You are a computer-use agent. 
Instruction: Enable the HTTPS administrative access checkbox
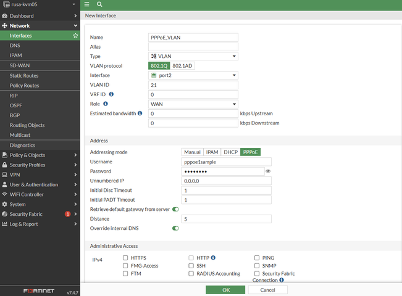126,258
